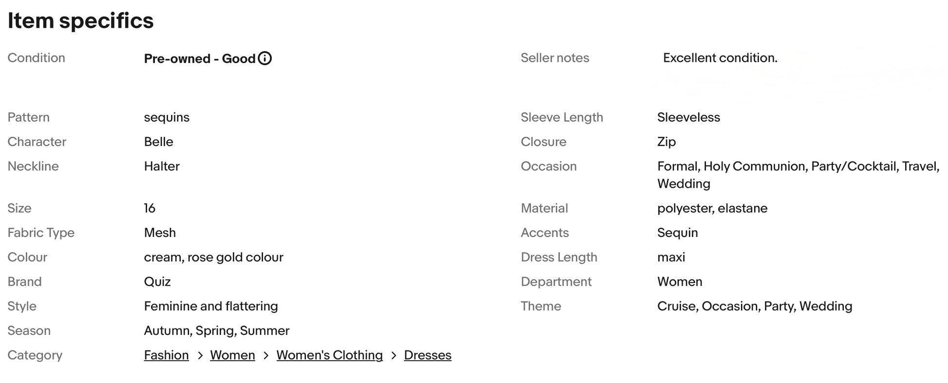Image resolution: width=948 pixels, height=383 pixels.
Task: Click the Quiz brand value
Action: tap(157, 282)
